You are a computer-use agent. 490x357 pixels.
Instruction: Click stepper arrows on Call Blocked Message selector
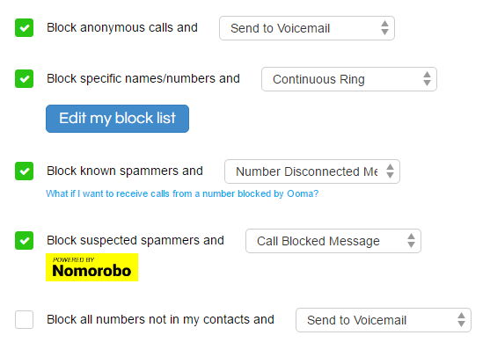point(411,241)
